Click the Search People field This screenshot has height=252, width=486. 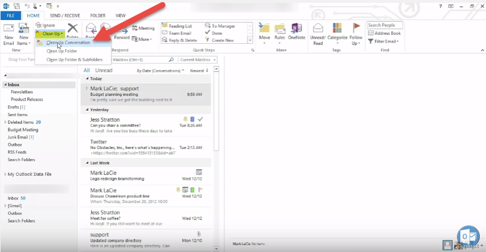(385, 25)
